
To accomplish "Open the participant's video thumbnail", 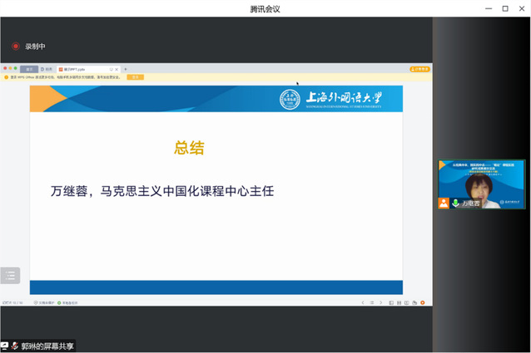I will tap(481, 183).
